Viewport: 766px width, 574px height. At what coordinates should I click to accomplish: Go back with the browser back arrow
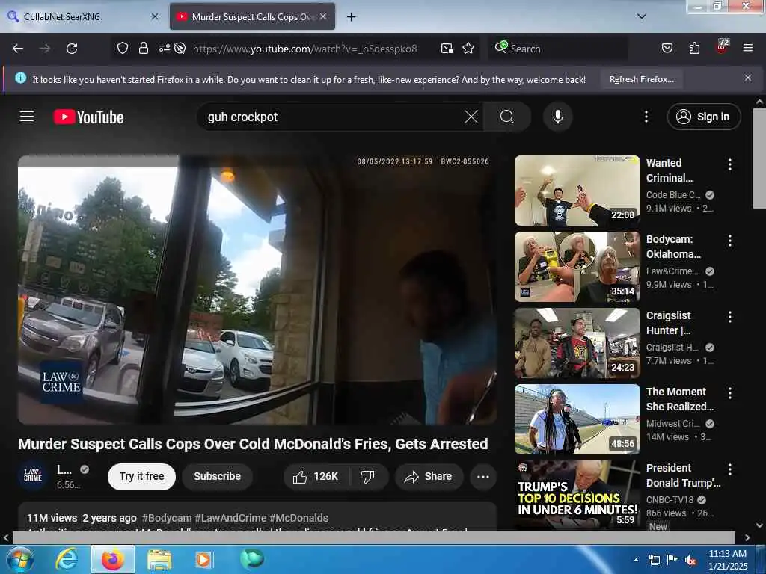tap(18, 49)
